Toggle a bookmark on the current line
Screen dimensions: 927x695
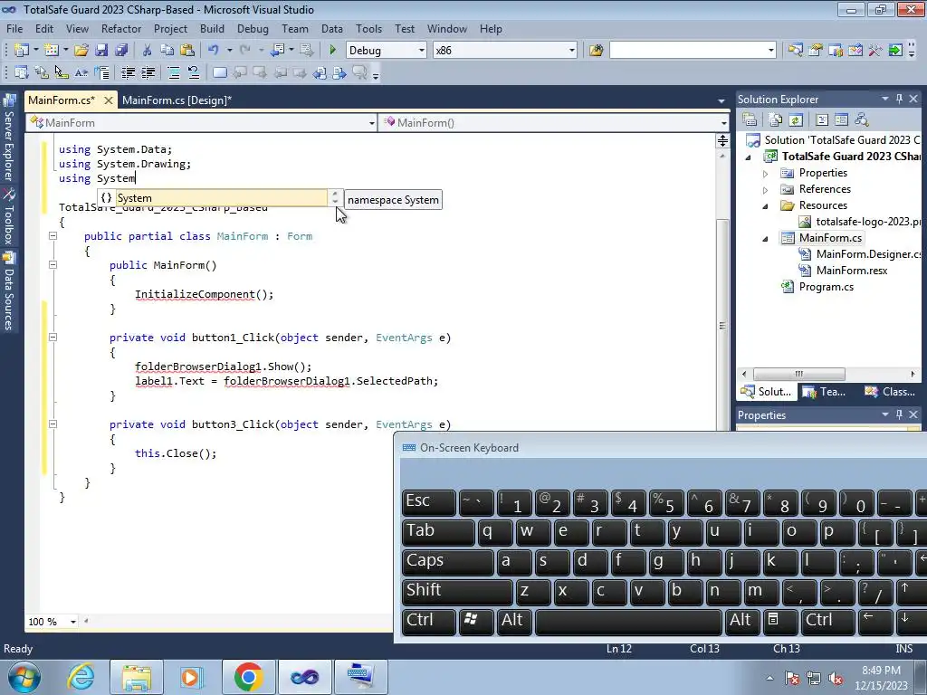219,72
